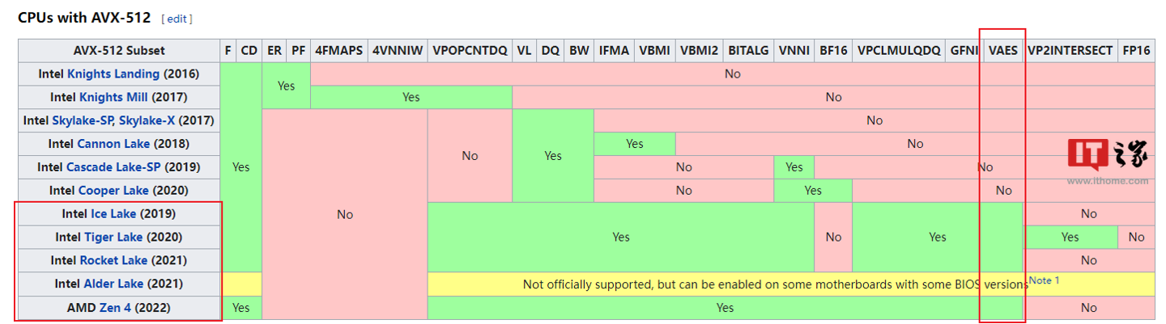1166x324 pixels.
Task: Click the AVX-512 Subset header cell
Action: coord(120,50)
